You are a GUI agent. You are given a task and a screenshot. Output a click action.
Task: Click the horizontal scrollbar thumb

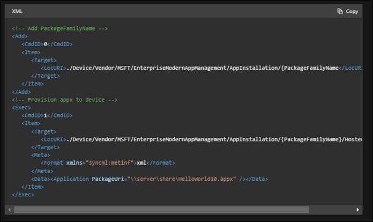[x=161, y=210]
